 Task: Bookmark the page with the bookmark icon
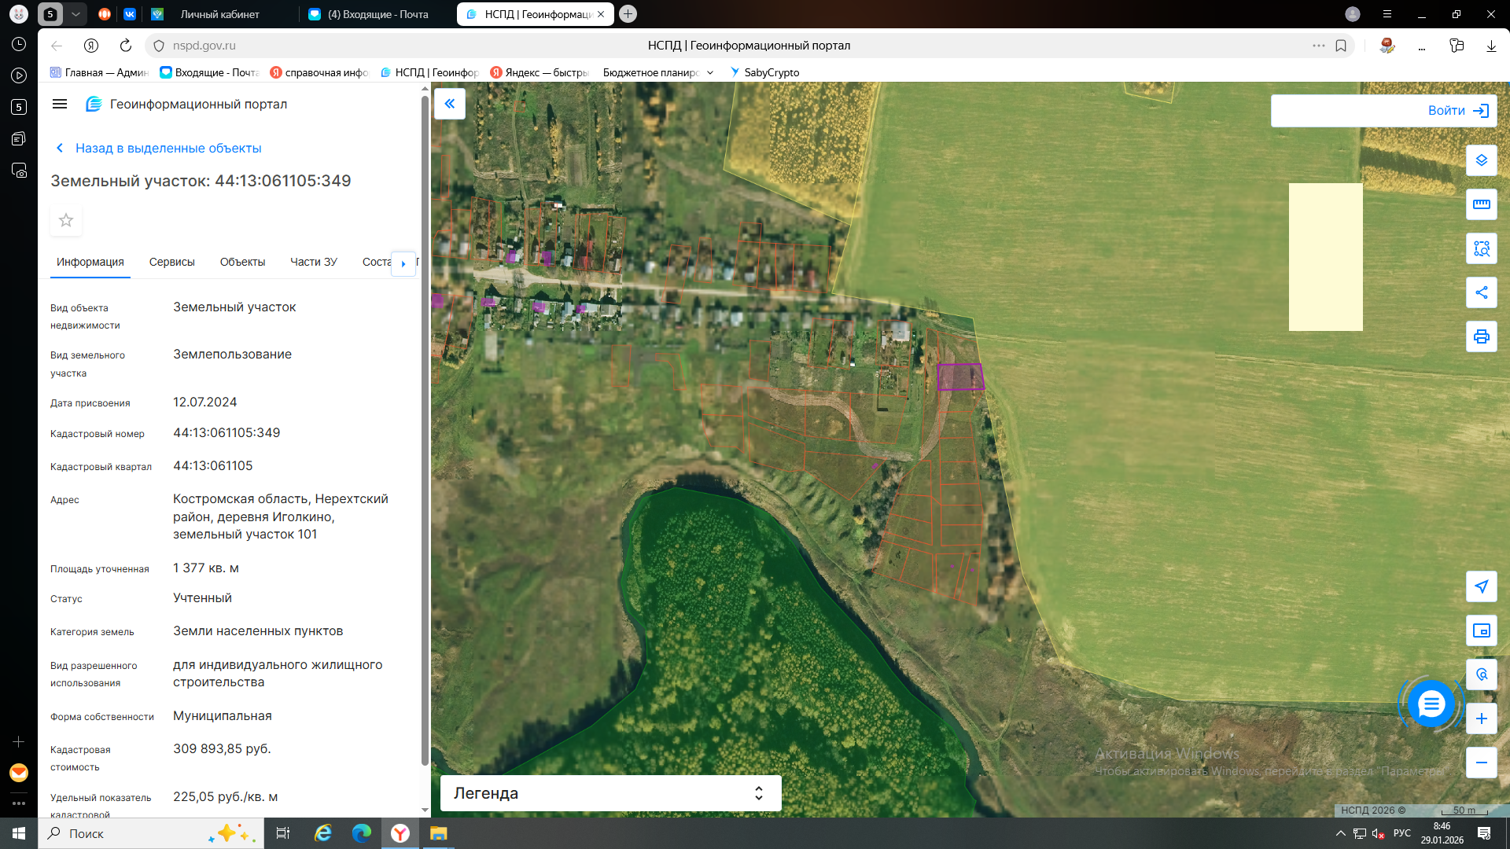click(1341, 46)
